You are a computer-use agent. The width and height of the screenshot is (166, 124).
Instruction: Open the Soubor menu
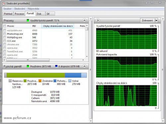[7, 9]
